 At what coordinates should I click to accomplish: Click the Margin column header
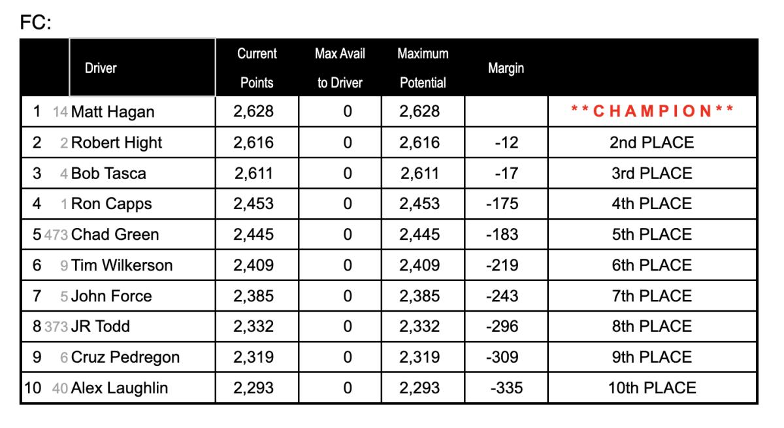pos(506,68)
